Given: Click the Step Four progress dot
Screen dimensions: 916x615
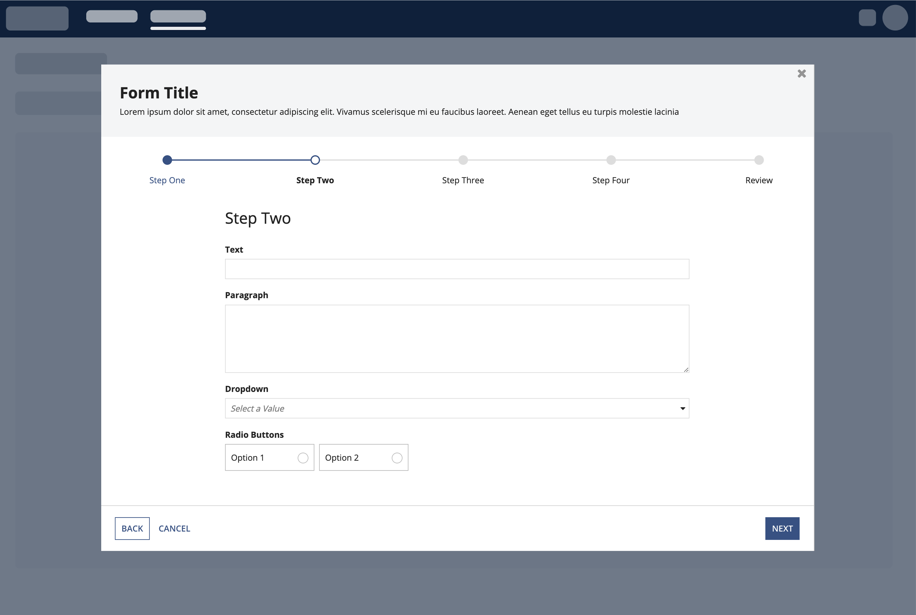Looking at the screenshot, I should [x=611, y=160].
